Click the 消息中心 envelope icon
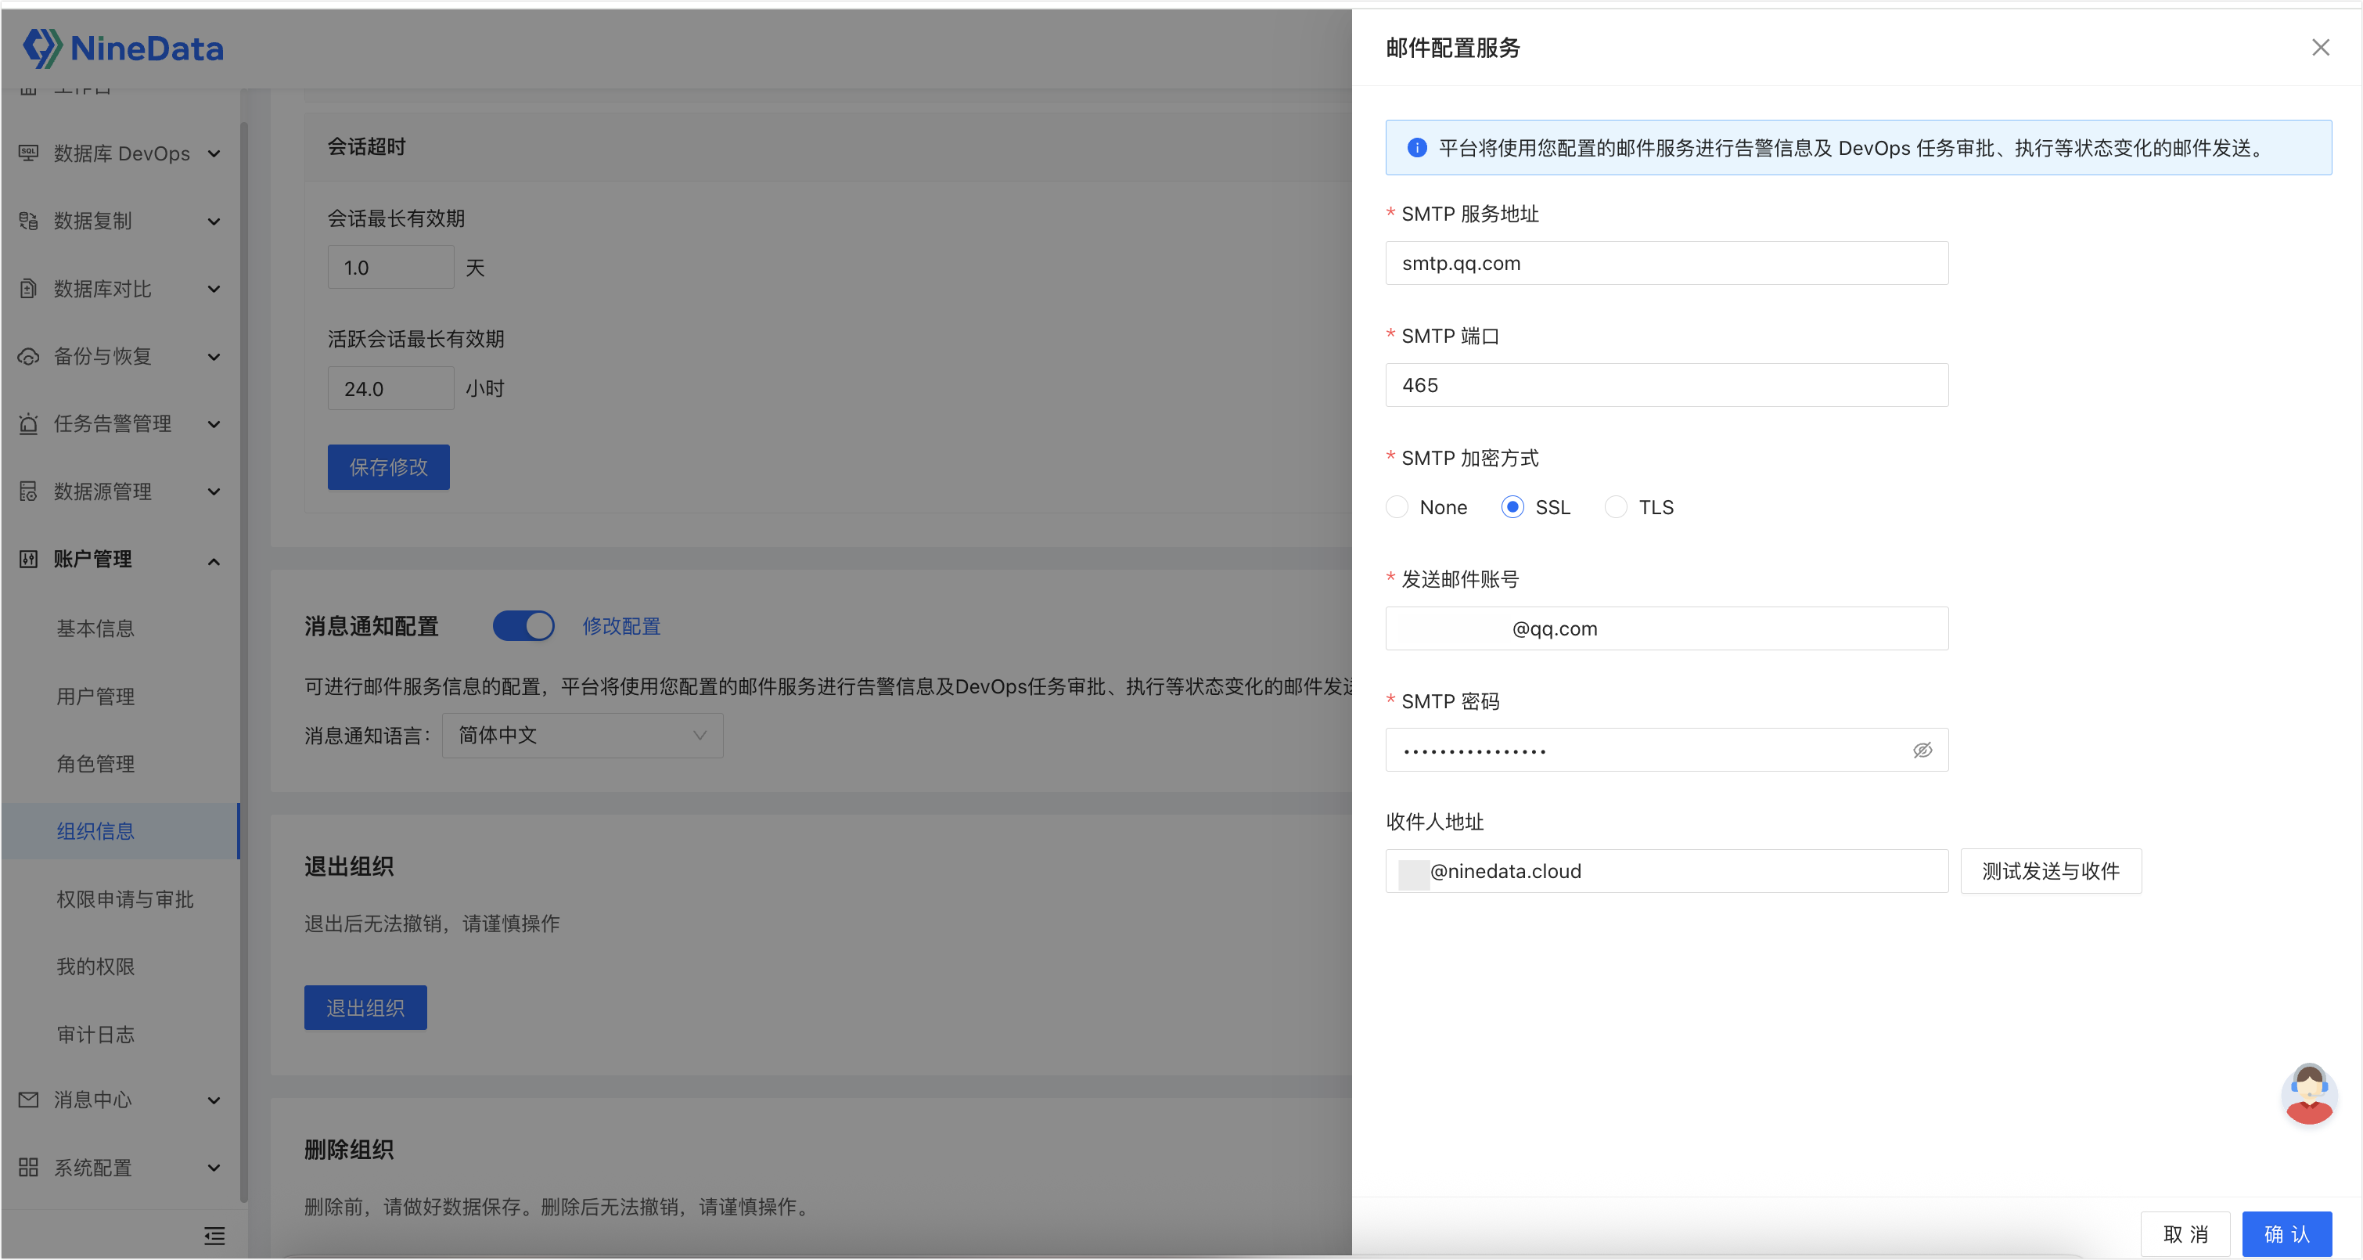Image resolution: width=2363 pixels, height=1260 pixels. 28,1100
